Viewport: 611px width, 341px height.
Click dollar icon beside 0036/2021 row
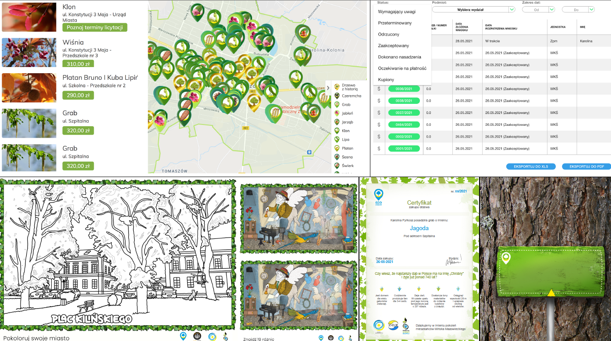coord(379,89)
